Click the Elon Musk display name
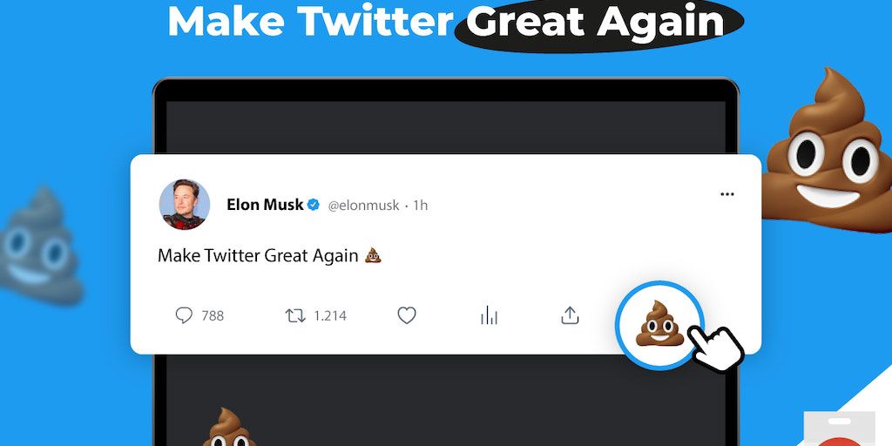This screenshot has height=446, width=892. 265,205
